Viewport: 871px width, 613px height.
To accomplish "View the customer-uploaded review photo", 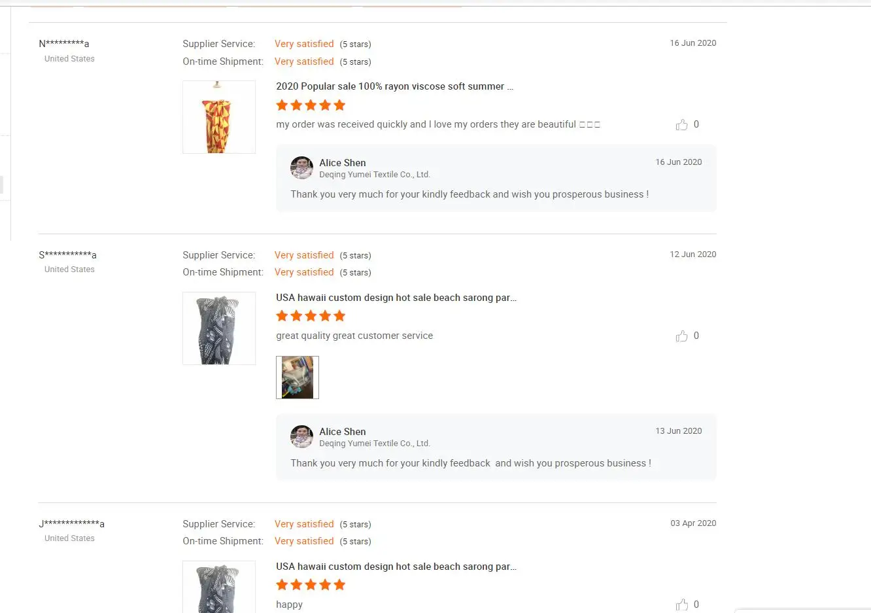I will click(x=298, y=377).
